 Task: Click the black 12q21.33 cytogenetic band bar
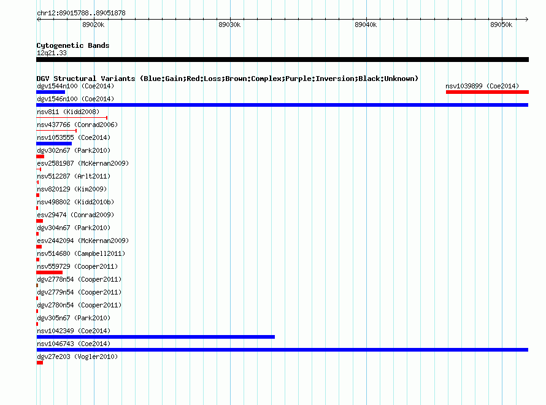point(282,60)
